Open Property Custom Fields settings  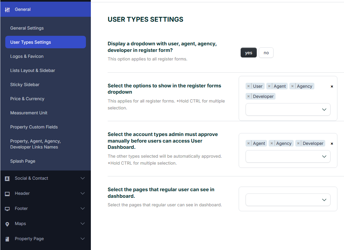coord(34,127)
